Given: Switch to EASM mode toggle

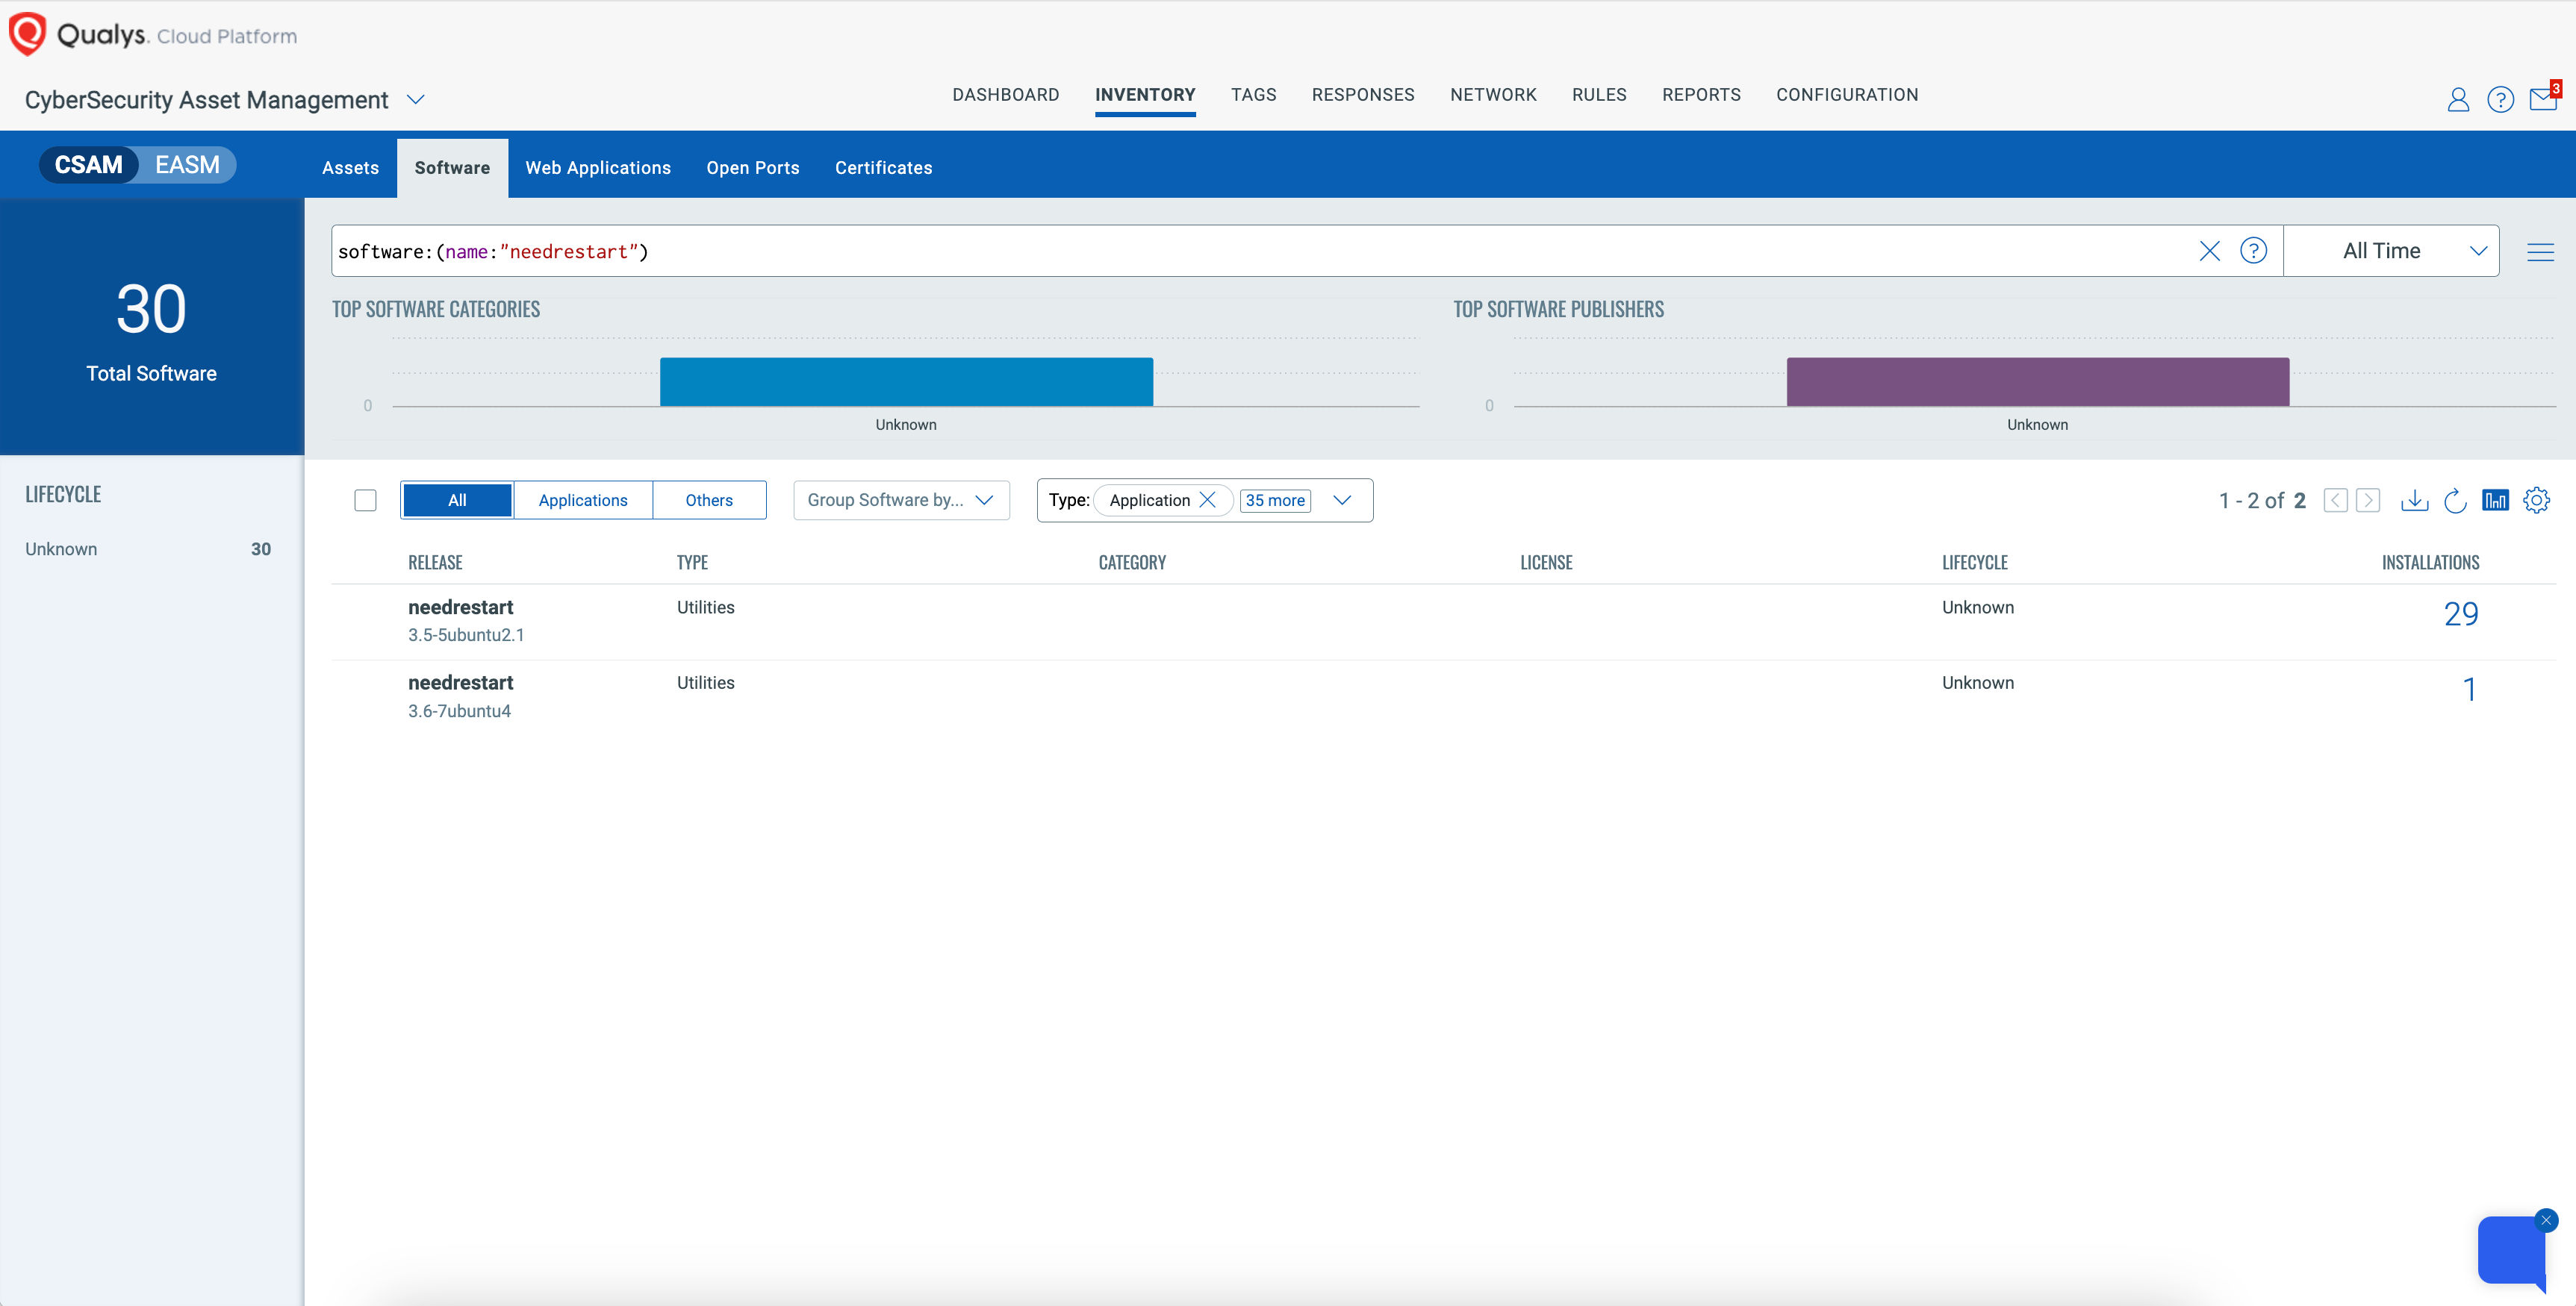Looking at the screenshot, I should (187, 165).
